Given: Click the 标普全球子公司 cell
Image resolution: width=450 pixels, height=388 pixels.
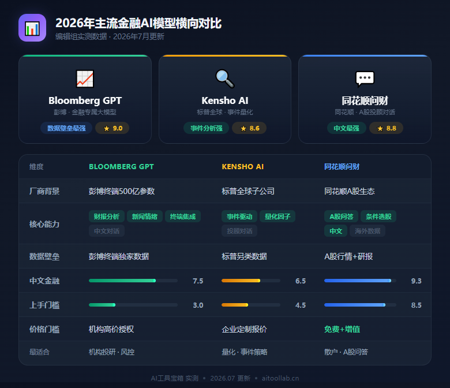Looking at the screenshot, I should pos(248,191).
